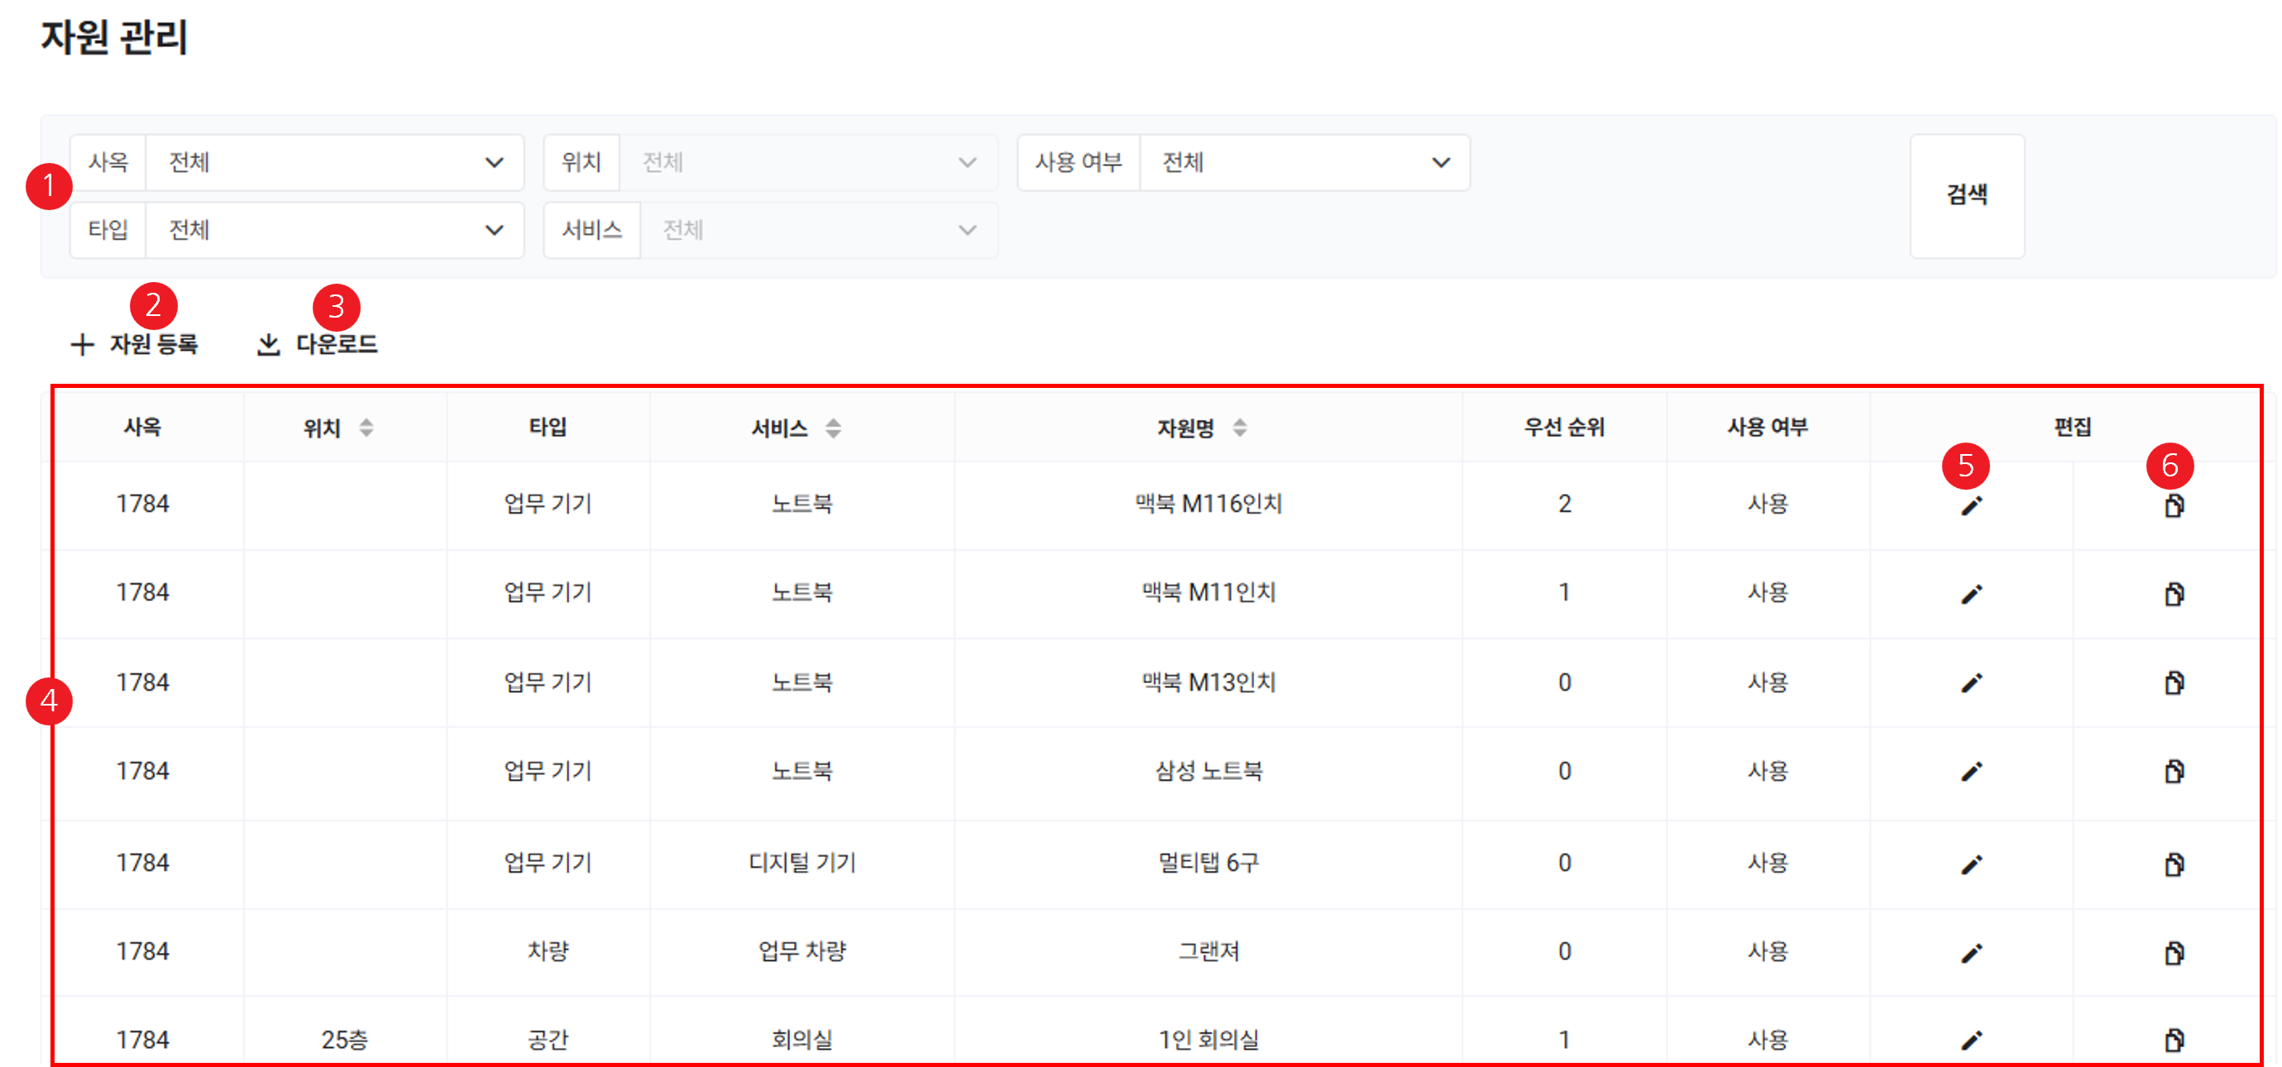Click the pencil edit icon for 맥북 M116인치
Viewport: 2282px width, 1067px height.
pyautogui.click(x=1971, y=506)
